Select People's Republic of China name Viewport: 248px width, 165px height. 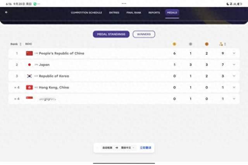click(x=62, y=53)
